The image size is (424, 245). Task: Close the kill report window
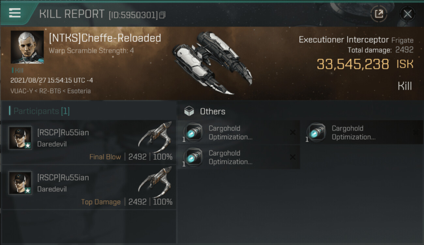coord(407,14)
